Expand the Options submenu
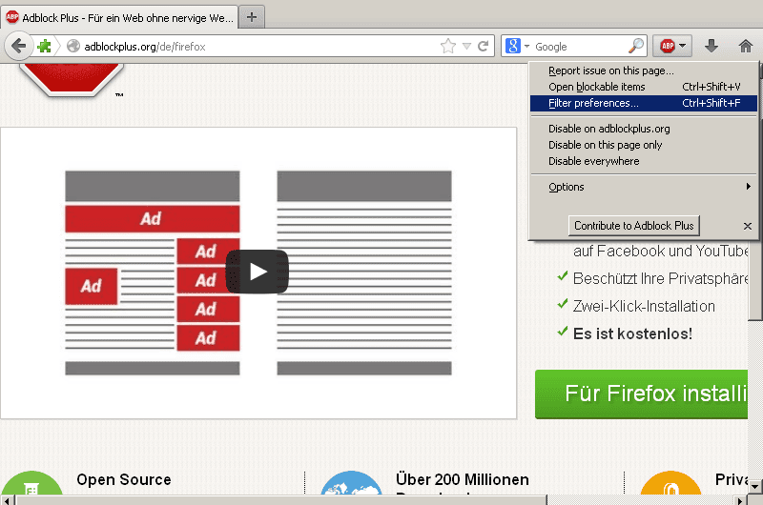This screenshot has height=505, width=763. coord(643,187)
